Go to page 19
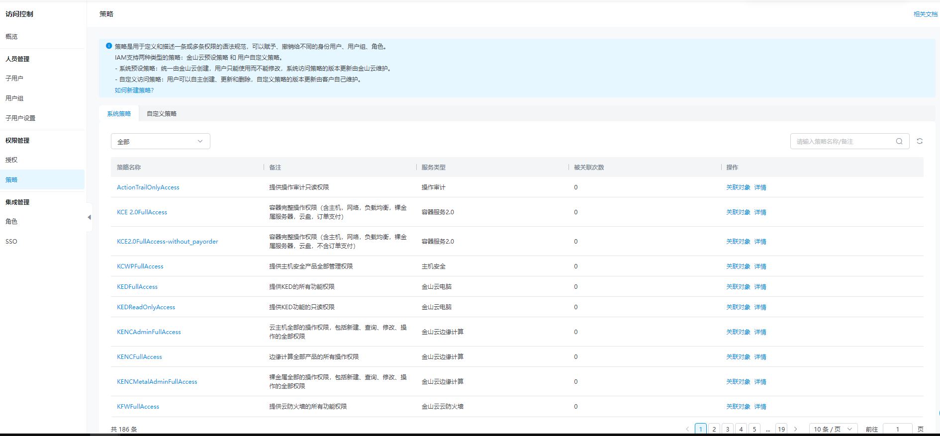The image size is (940, 436). [781, 429]
